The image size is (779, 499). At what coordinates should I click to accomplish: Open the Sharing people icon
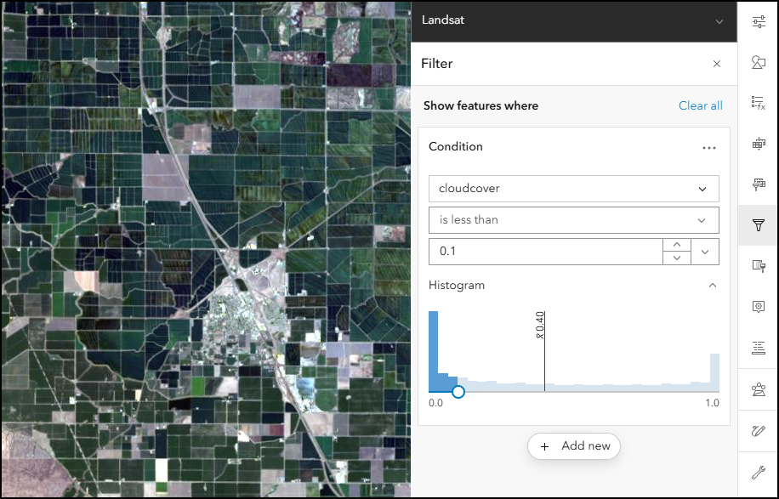click(x=757, y=388)
